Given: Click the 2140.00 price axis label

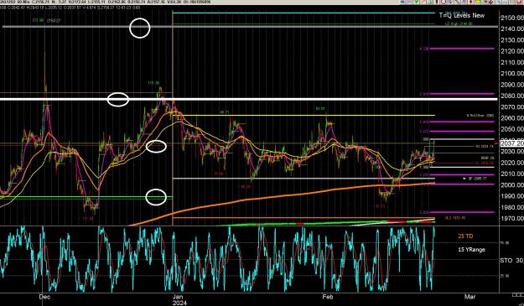Looking at the screenshot, I should (x=512, y=29).
